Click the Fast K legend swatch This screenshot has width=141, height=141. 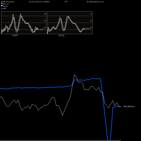(2, 6)
